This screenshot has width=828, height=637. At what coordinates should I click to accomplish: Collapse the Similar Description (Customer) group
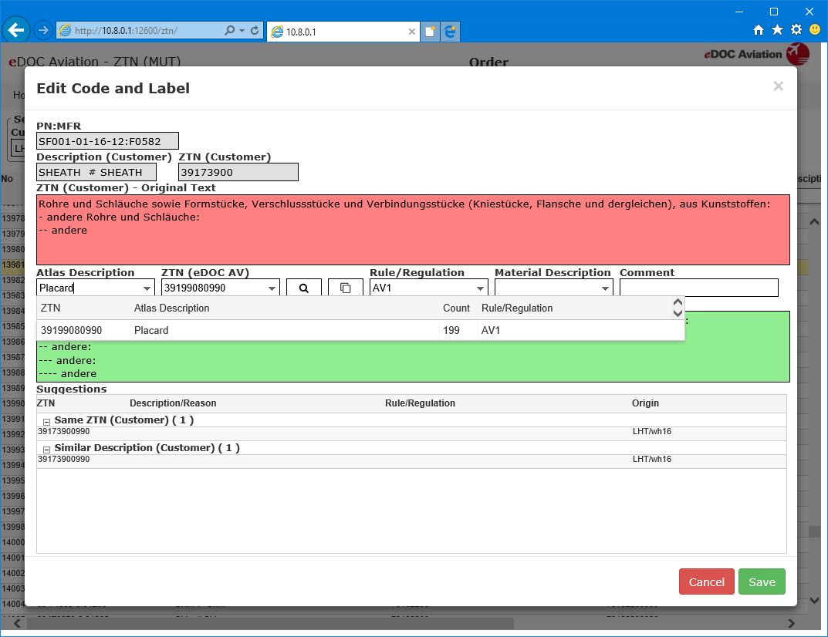coord(46,449)
